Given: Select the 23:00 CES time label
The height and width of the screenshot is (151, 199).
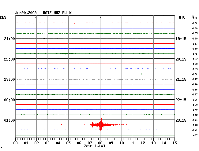Looking at the screenshot, I should pos(9,79).
